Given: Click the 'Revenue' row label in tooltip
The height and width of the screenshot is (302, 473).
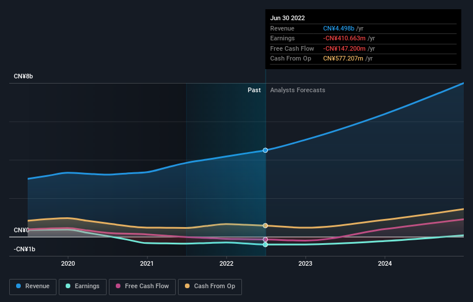Looking at the screenshot, I should (x=282, y=28).
